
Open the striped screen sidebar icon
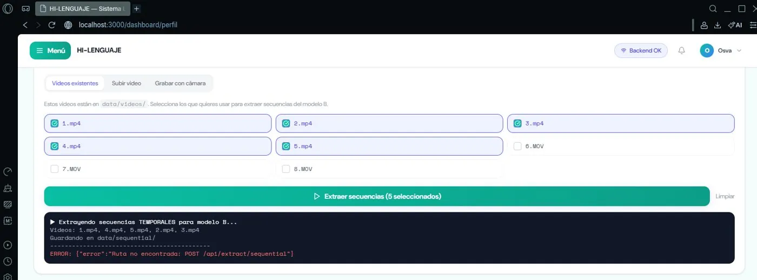coord(8,204)
